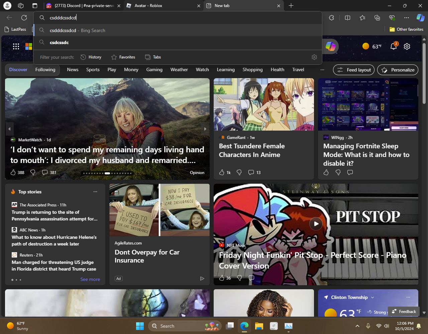Open Top stories more options ellipsis
Screen dimensions: 428x334
tap(95, 192)
